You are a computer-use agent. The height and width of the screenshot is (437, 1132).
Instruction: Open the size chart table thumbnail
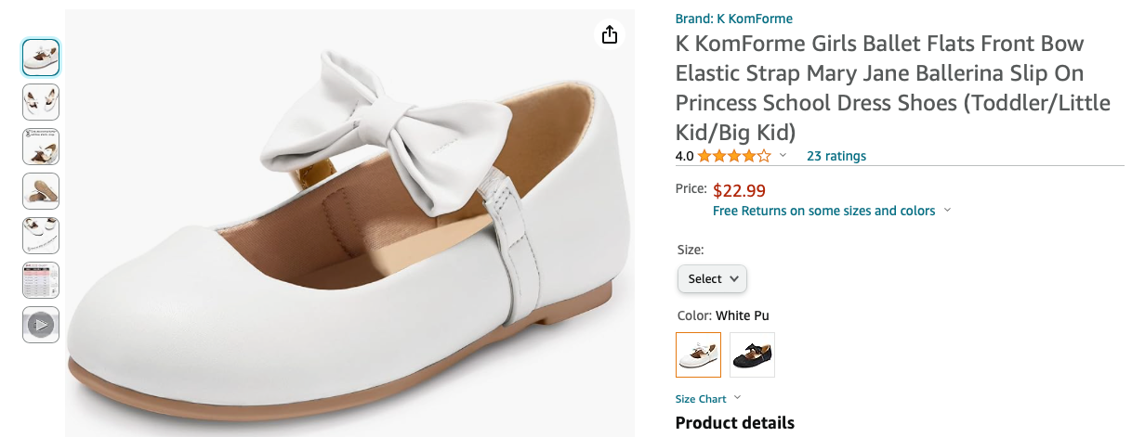coord(41,279)
